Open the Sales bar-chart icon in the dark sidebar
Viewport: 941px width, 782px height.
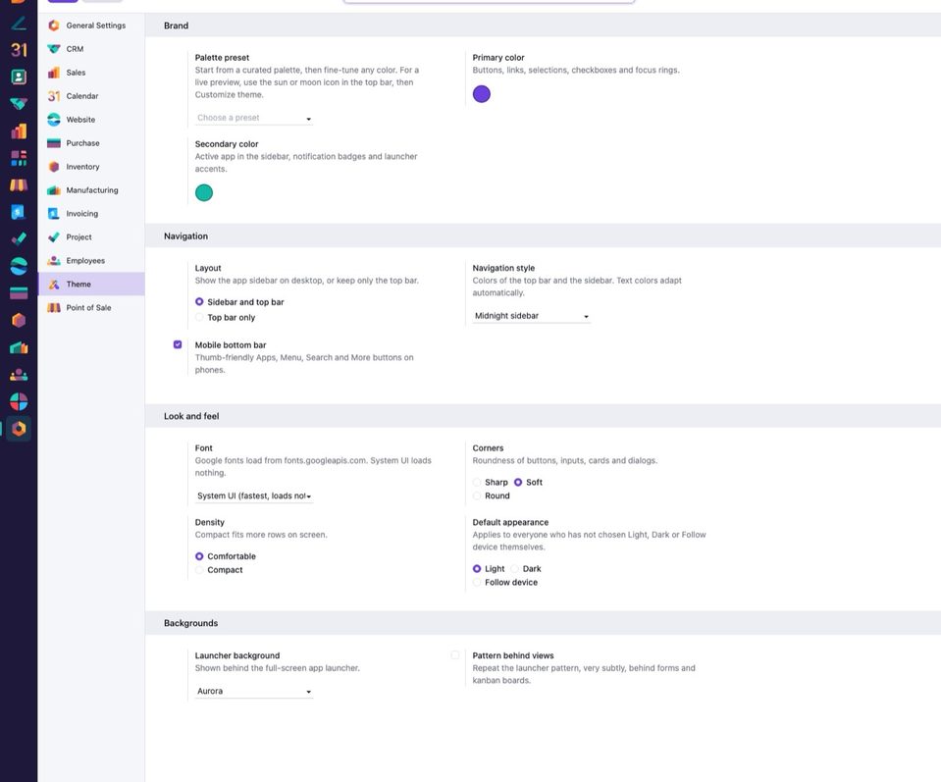pos(19,130)
